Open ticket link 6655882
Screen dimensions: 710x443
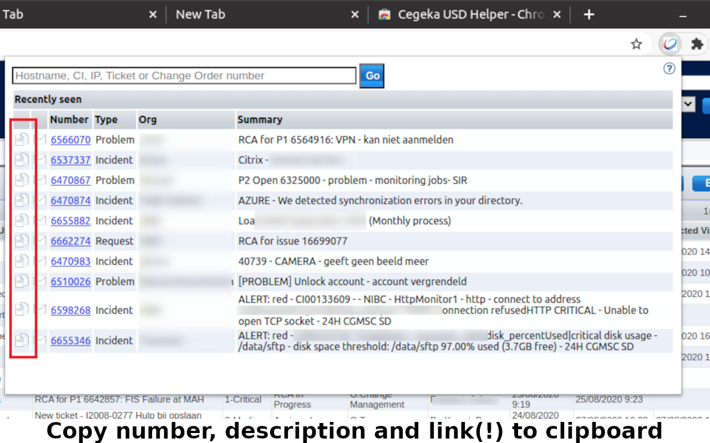pyautogui.click(x=70, y=221)
